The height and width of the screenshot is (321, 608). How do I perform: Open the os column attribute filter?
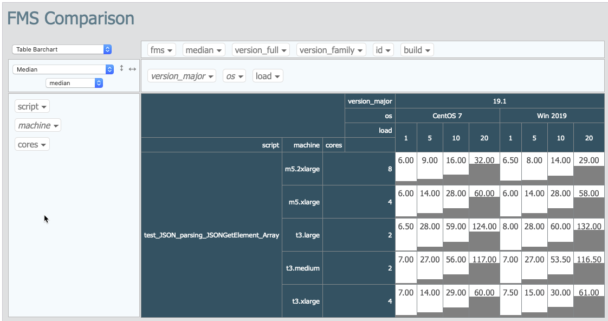[234, 76]
